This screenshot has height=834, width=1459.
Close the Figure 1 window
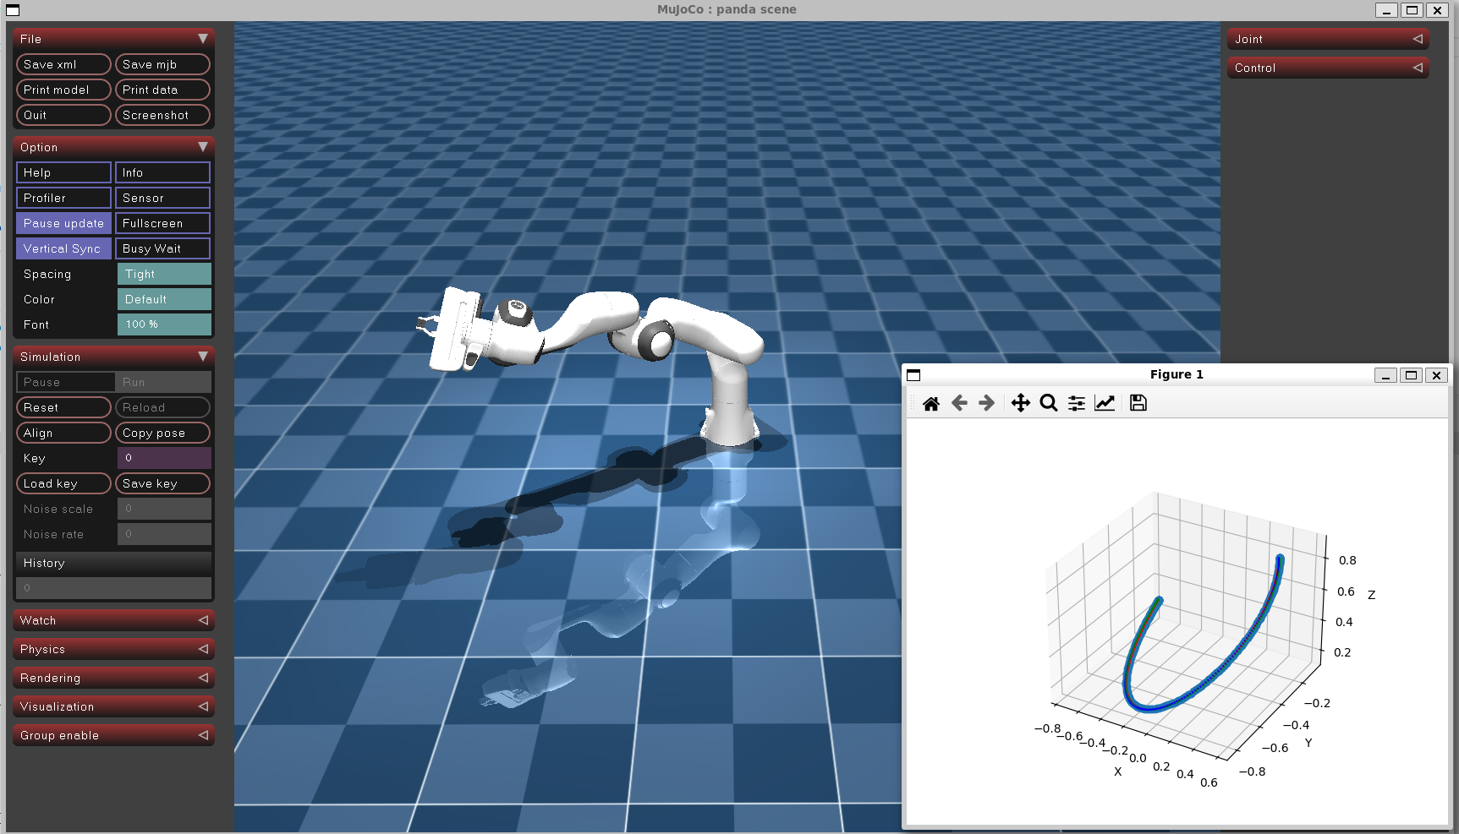click(1436, 375)
